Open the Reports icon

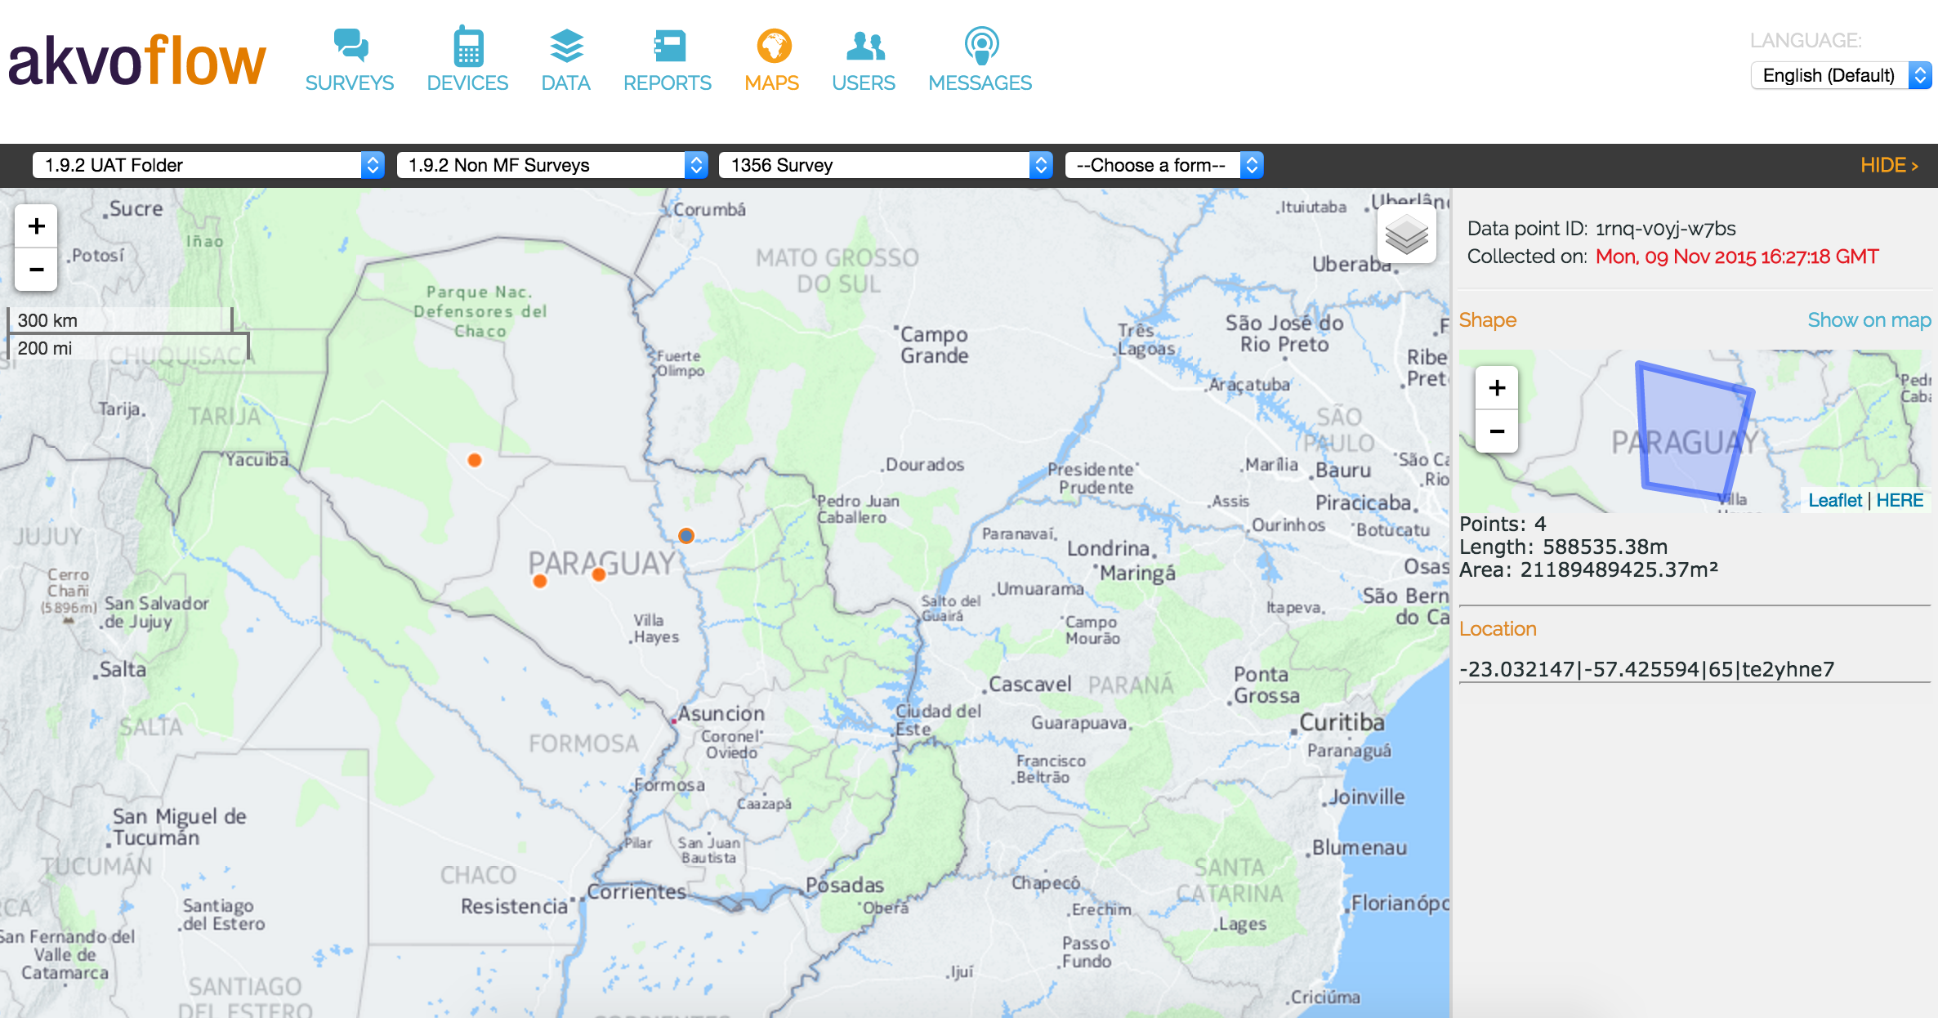pyautogui.click(x=668, y=46)
